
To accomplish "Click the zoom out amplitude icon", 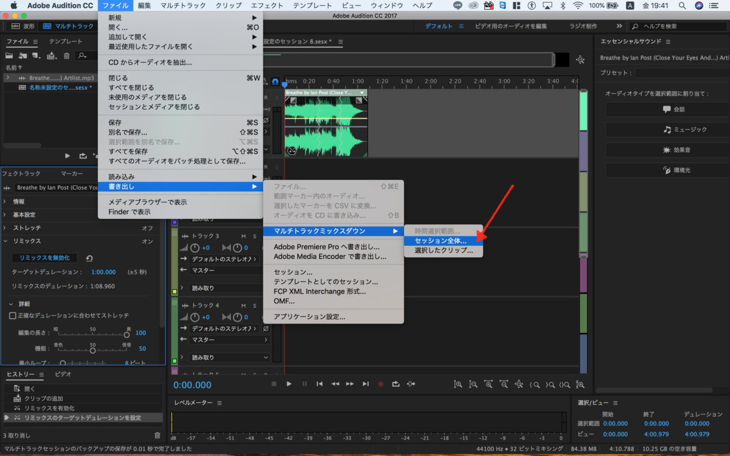I will pyautogui.click(x=473, y=384).
